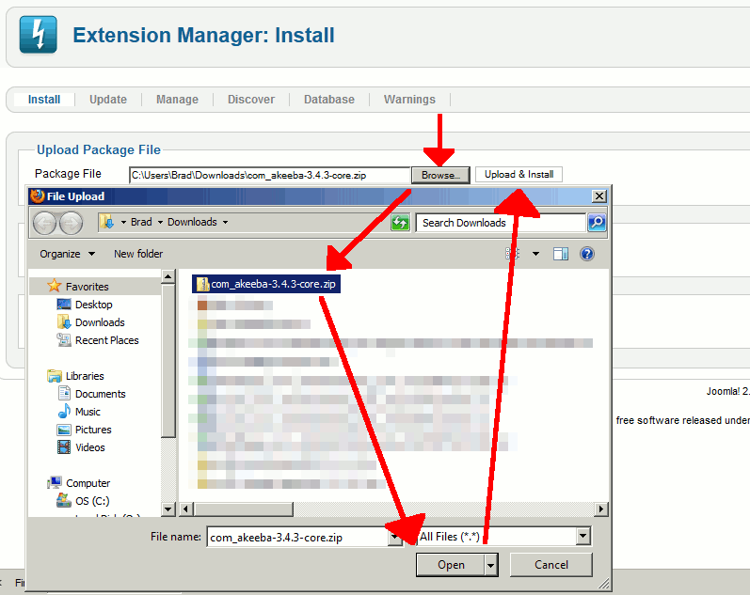Expand the breadcrumb arrow after Downloads
750x595 pixels.
click(225, 222)
